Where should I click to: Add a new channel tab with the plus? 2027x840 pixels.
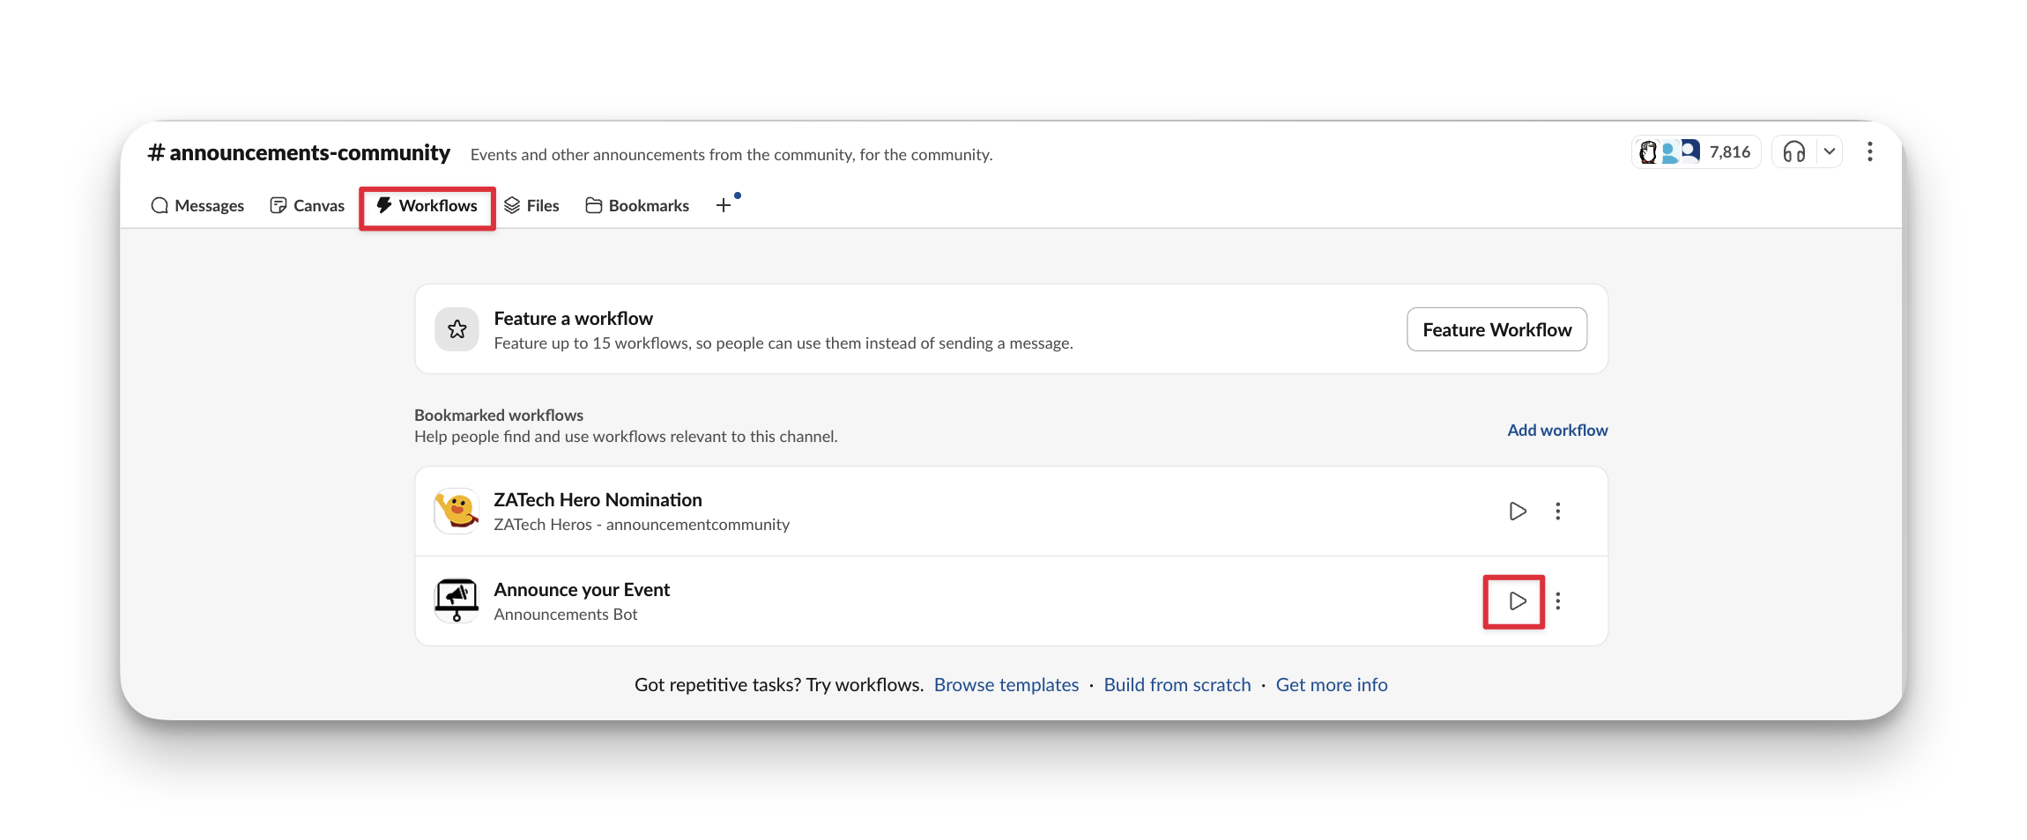(723, 204)
